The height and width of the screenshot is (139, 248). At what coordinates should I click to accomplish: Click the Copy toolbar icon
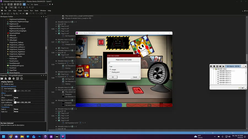pos(14,13)
